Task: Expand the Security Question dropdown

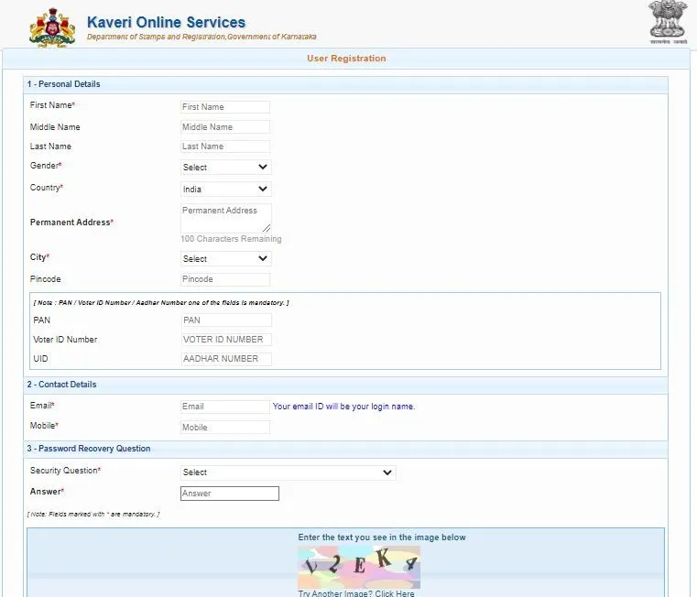Action: click(x=288, y=472)
